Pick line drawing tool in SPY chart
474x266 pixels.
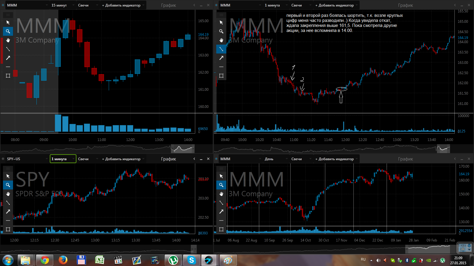point(8,203)
